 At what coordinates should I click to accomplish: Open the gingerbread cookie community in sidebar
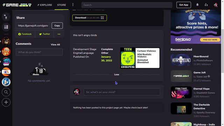click(6, 51)
